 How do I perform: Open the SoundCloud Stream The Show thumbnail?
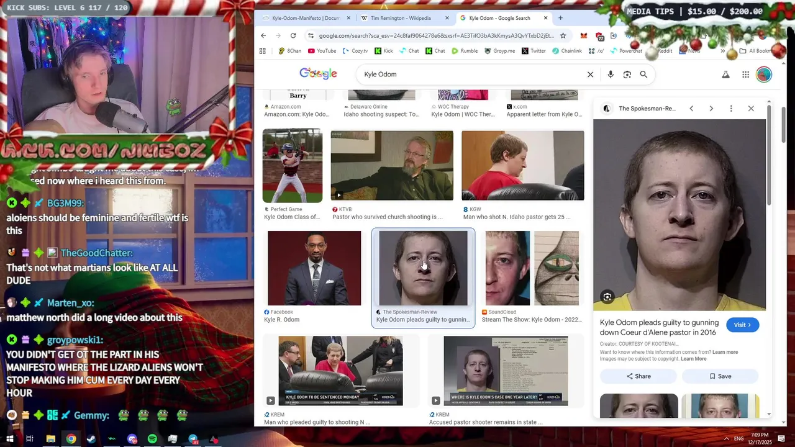coord(532,268)
